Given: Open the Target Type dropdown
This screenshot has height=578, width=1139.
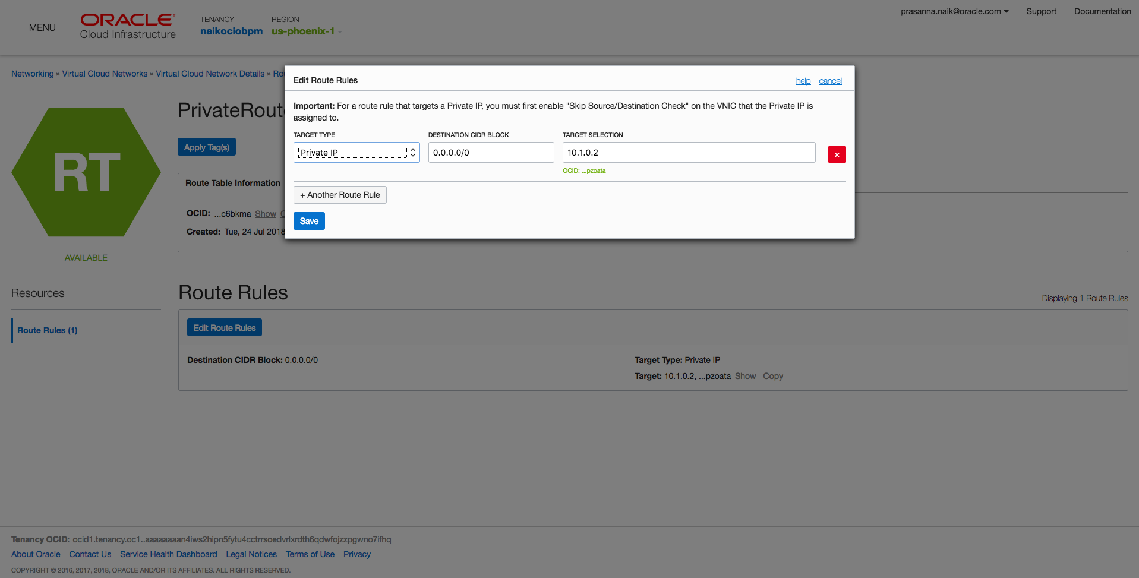Looking at the screenshot, I should pos(356,153).
